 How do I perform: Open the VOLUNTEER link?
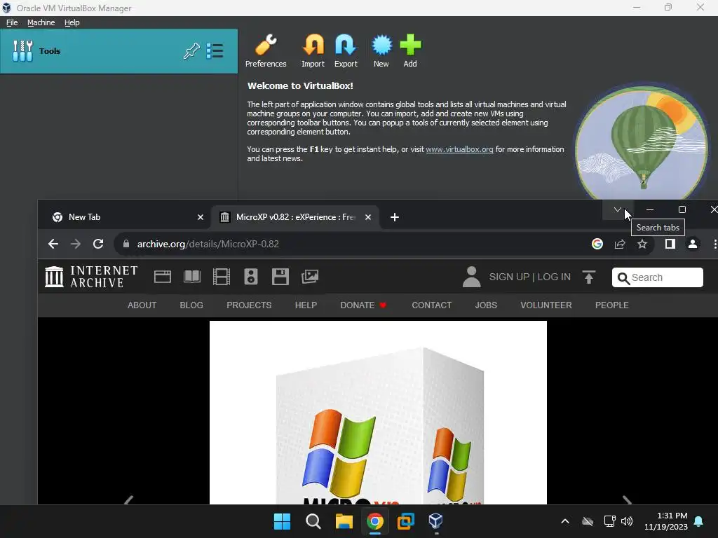coord(546,305)
